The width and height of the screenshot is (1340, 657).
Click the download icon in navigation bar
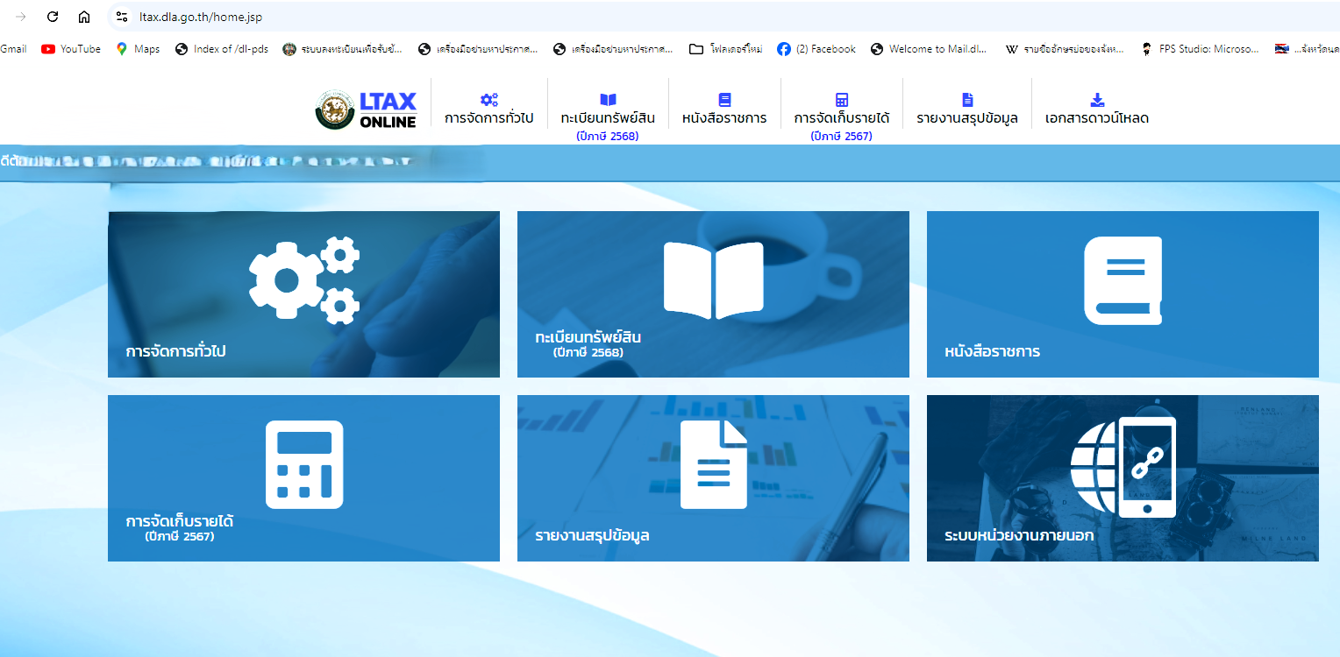1097,100
